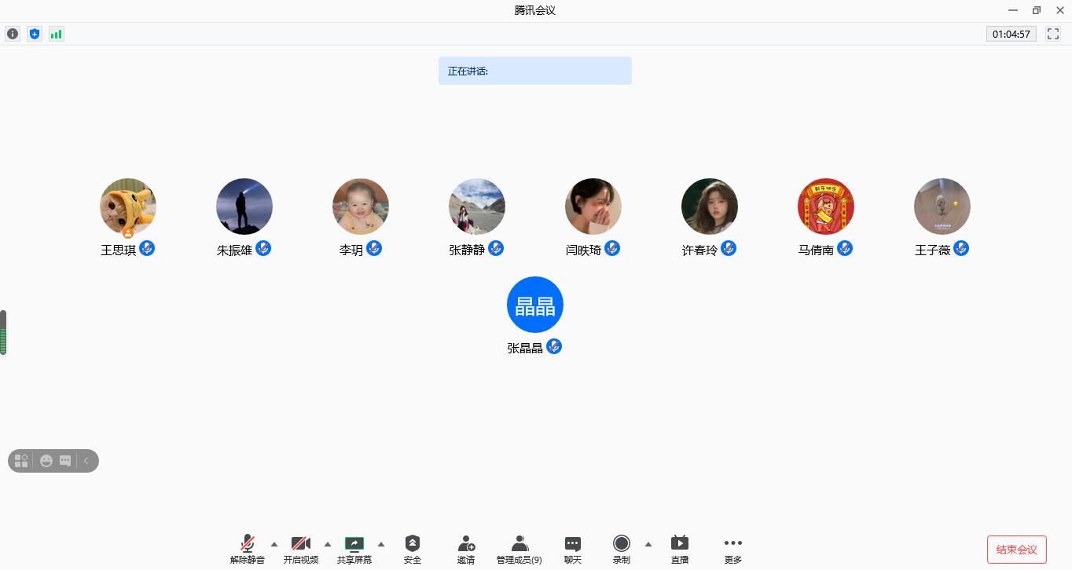Viewport: 1072px width, 570px height.
Task: Open the 聊天 chat icon
Action: 573,549
